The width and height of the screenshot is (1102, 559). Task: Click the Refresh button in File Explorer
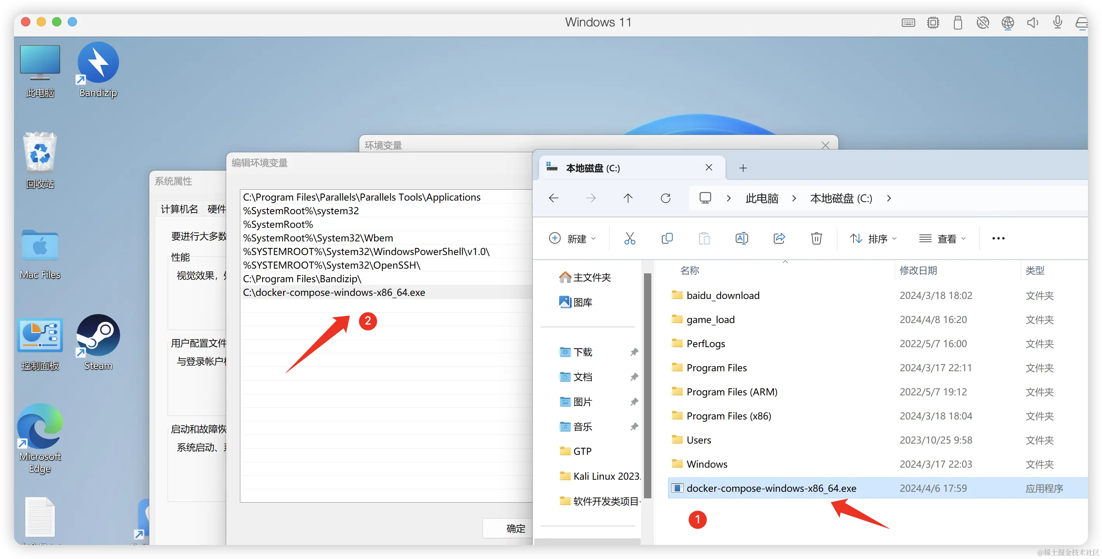(x=665, y=198)
